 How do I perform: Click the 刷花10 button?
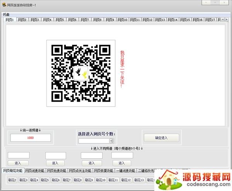pos(101,180)
